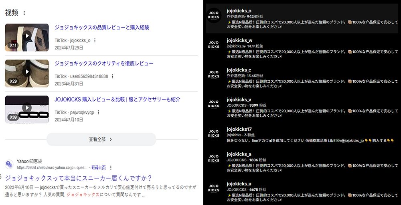
Task: Click the 13.6K粉丝 follower count
Action: tap(255, 76)
